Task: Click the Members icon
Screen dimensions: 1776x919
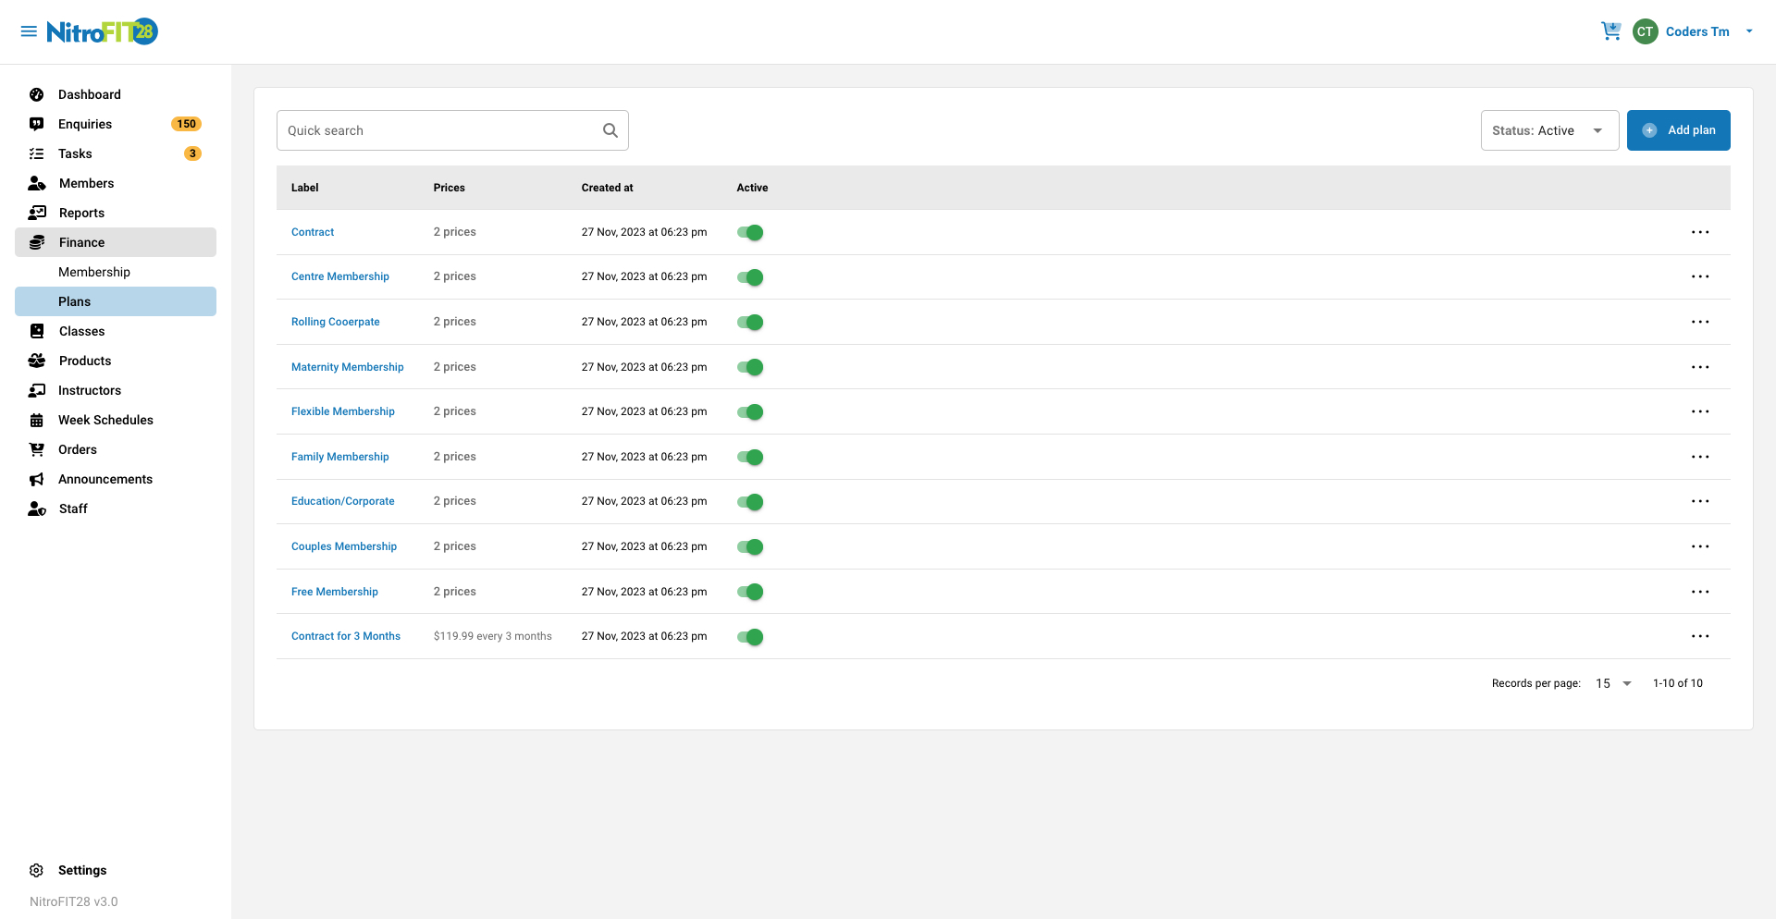Action: click(36, 183)
